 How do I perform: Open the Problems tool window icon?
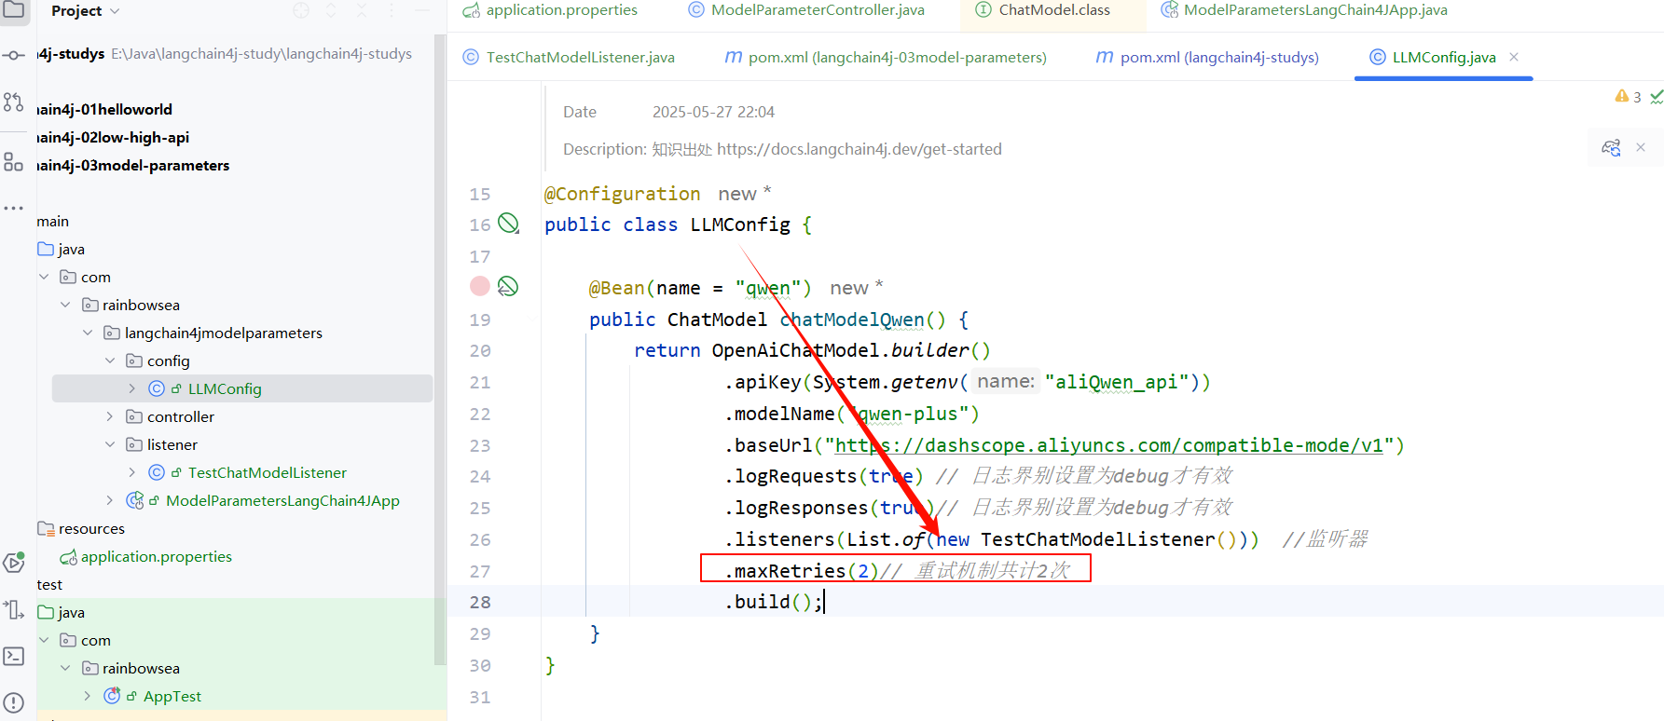(13, 702)
